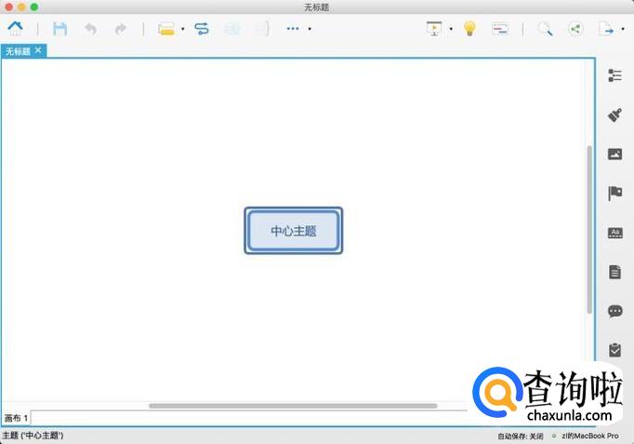Open the presentation mode dropdown arrow

click(451, 29)
